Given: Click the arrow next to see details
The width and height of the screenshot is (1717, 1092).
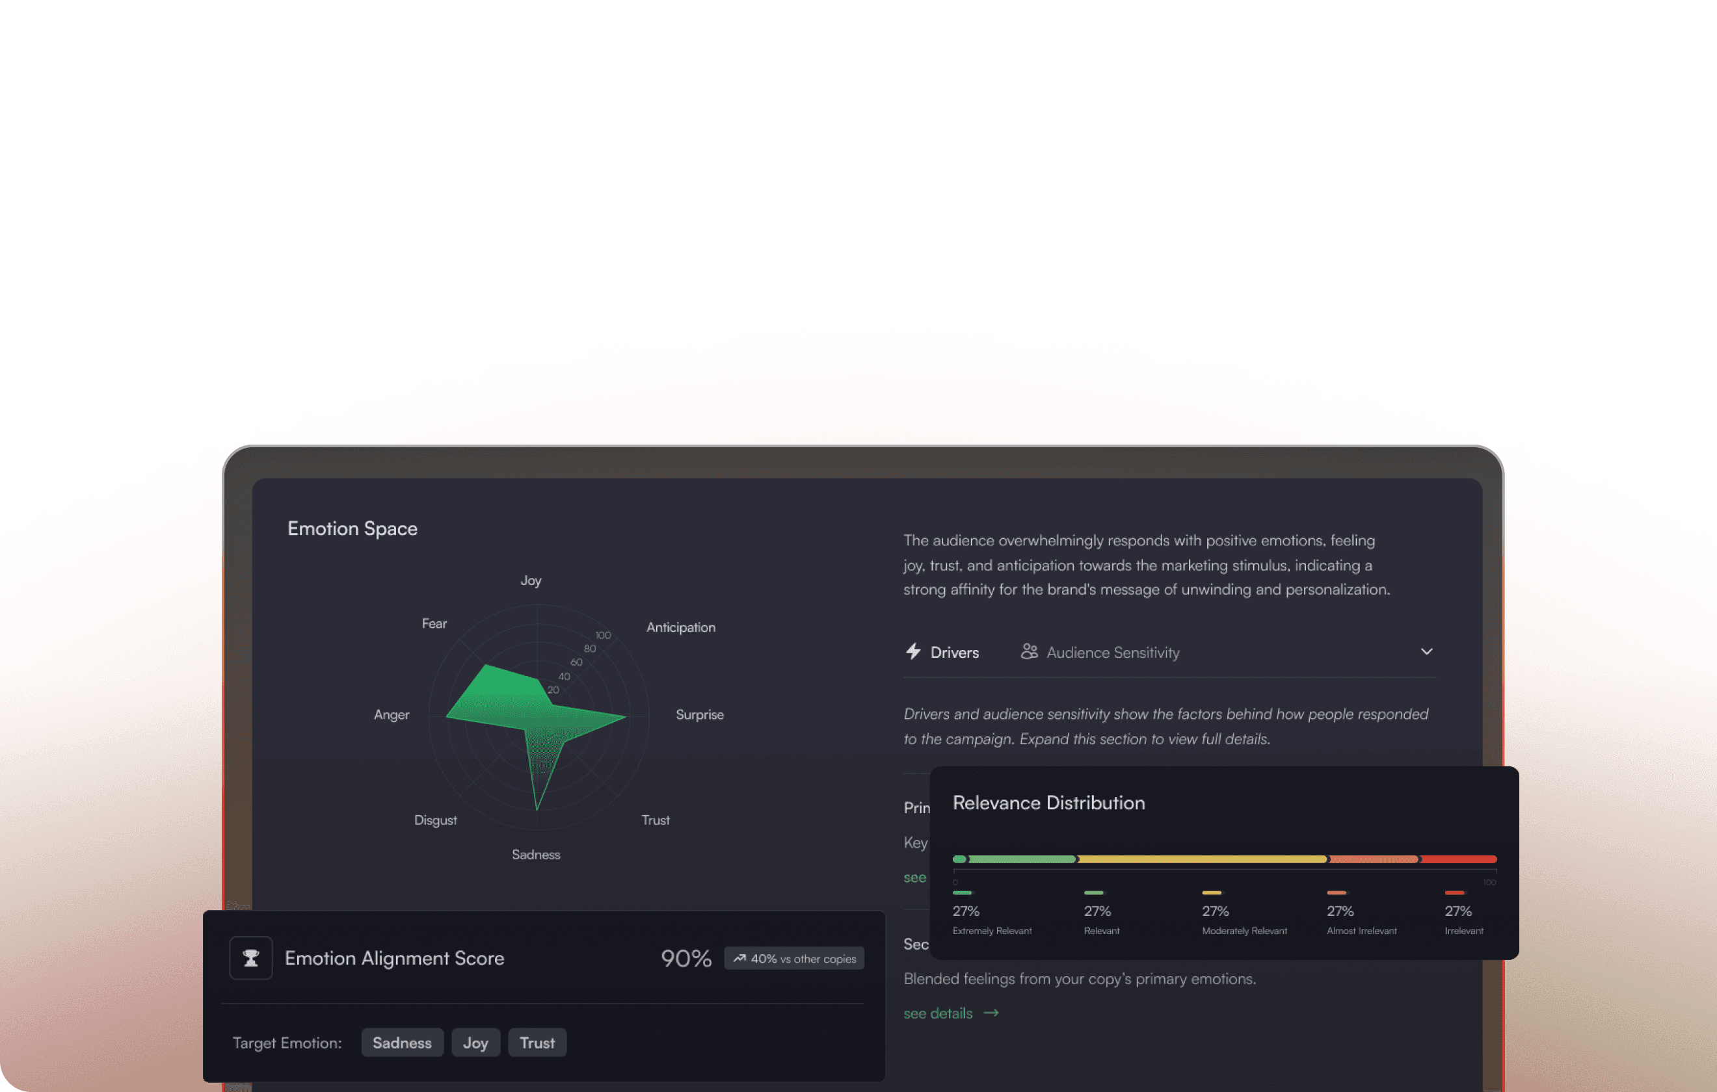Looking at the screenshot, I should [991, 1013].
